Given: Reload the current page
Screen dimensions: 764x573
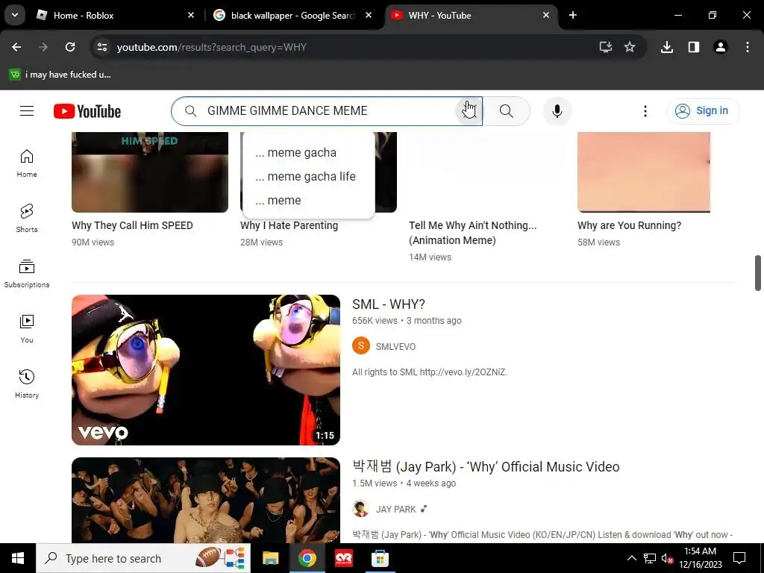Looking at the screenshot, I should point(70,47).
